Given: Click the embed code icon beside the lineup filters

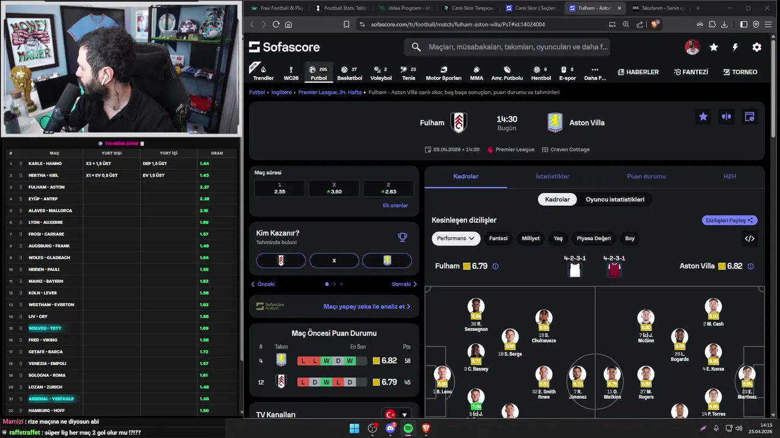Looking at the screenshot, I should tap(750, 238).
